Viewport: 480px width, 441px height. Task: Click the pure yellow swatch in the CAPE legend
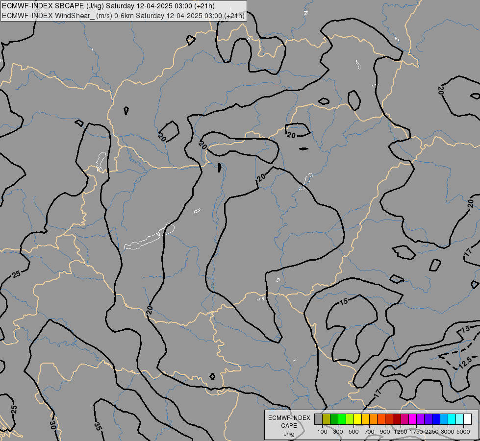(357, 419)
